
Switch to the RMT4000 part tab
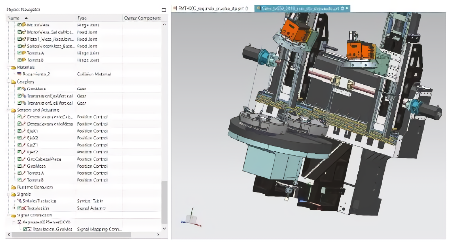(x=211, y=8)
